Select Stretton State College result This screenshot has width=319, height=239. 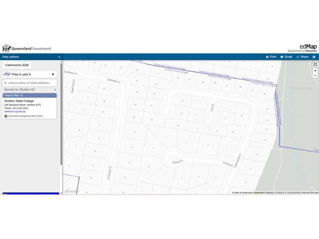pos(19,101)
